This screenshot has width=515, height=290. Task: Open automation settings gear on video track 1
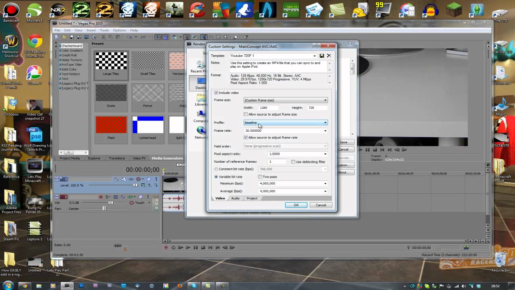(x=138, y=179)
